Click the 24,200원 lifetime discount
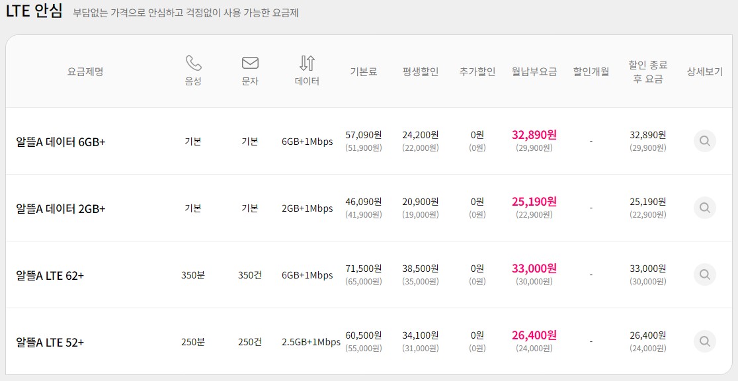 pos(421,135)
